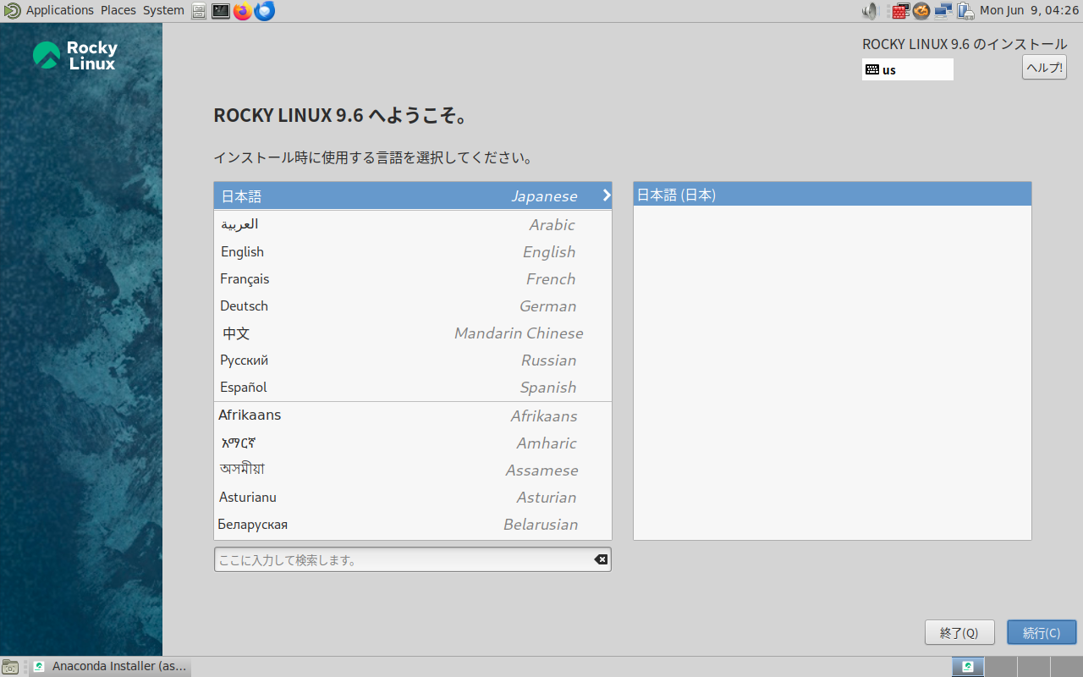This screenshot has width=1083, height=677.
Task: Switch to the first workspace in the pager
Action: (968, 667)
